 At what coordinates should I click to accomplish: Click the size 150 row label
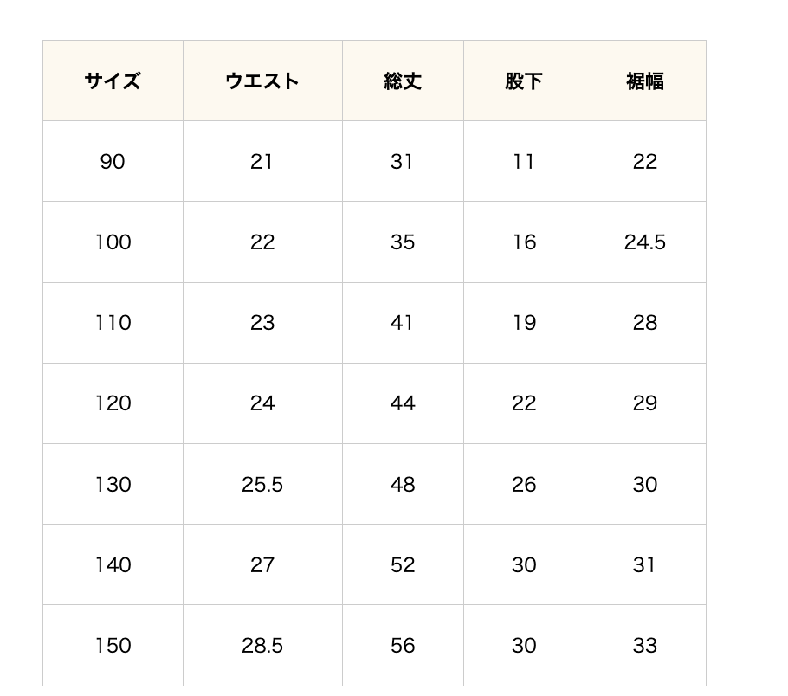(x=113, y=646)
